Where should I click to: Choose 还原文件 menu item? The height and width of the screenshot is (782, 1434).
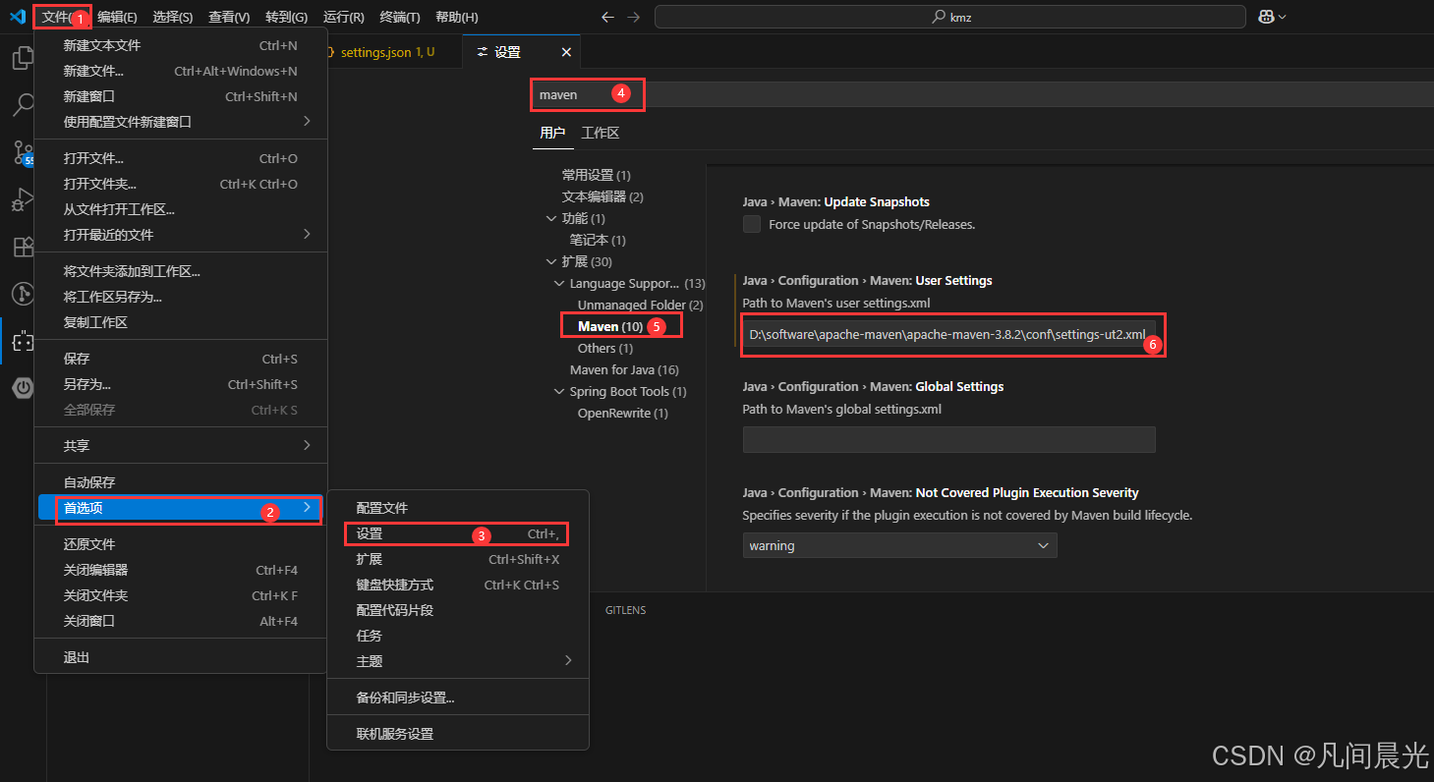click(x=181, y=544)
